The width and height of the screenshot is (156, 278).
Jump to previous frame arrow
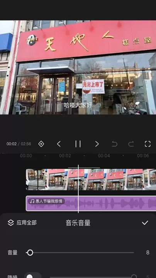coord(59,144)
